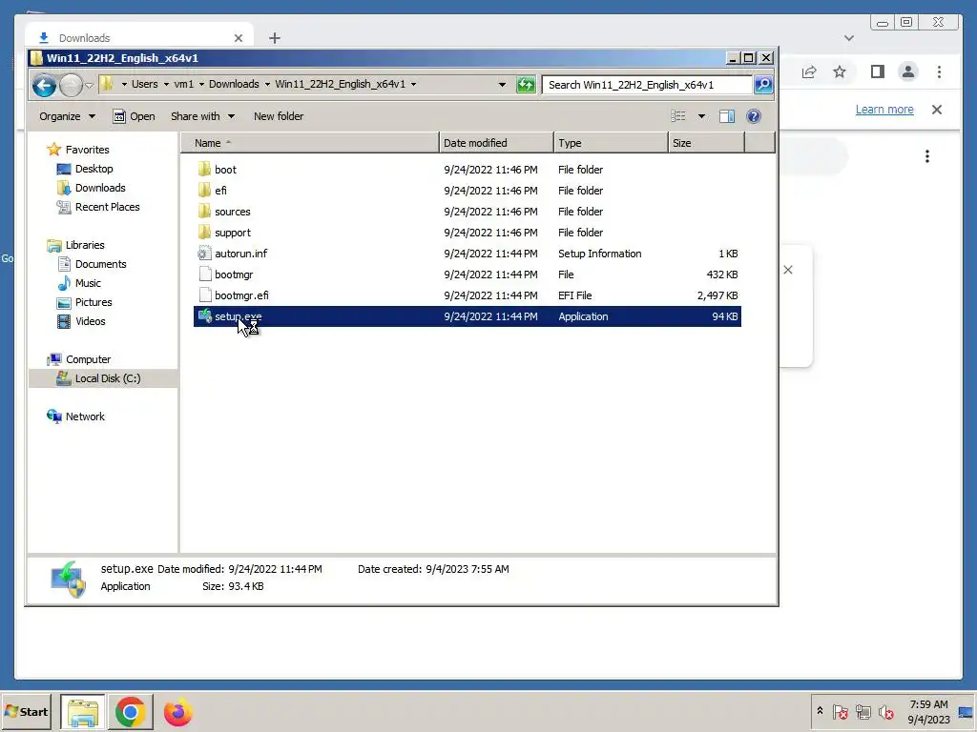Select the bootmgr.efi file
The height and width of the screenshot is (732, 977).
point(467,295)
